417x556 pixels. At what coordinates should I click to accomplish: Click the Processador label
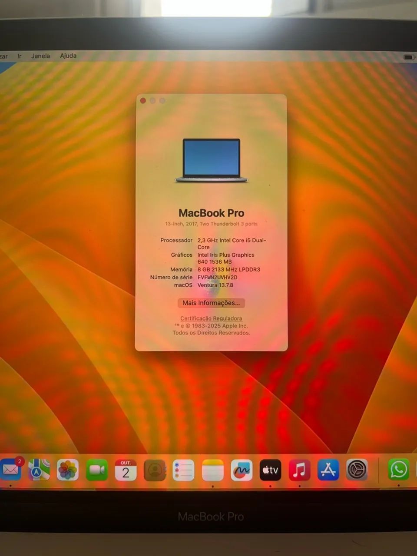[176, 240]
